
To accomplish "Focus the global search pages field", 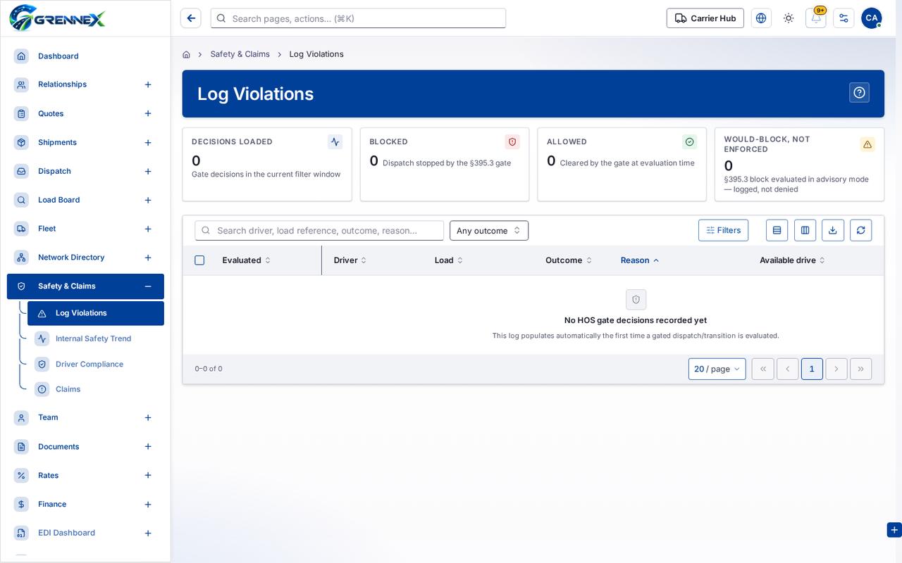I will (358, 18).
